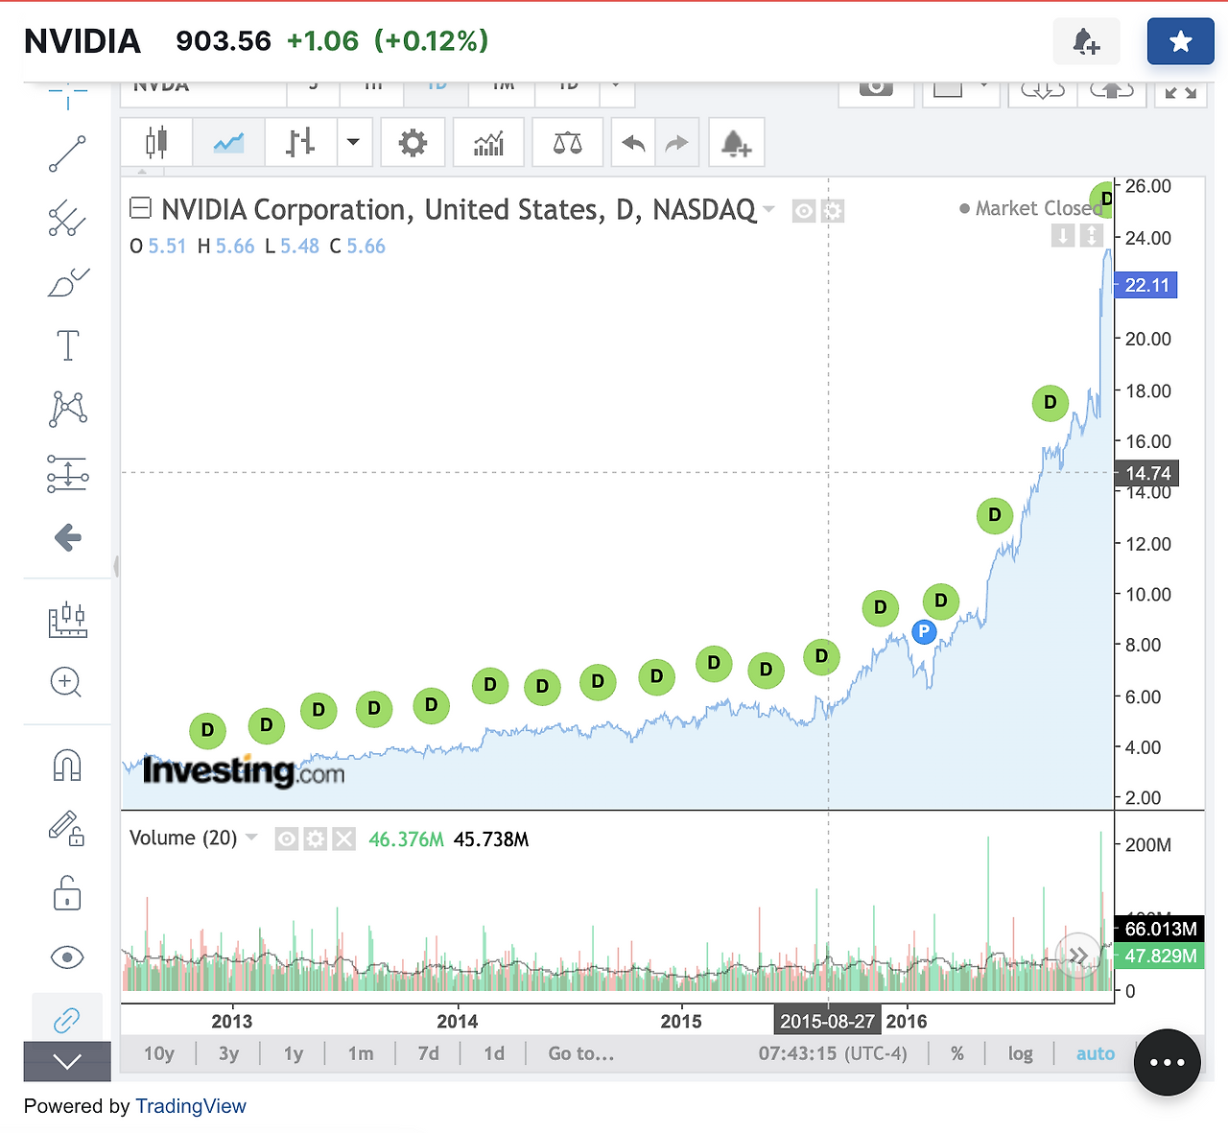Viewport: 1228px width, 1133px height.
Task: Activate the Zoom In tool
Action: tap(66, 682)
